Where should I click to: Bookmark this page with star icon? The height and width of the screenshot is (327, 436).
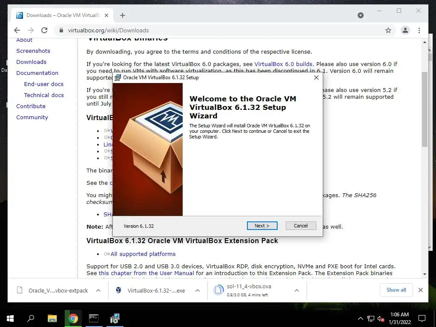coord(388,30)
